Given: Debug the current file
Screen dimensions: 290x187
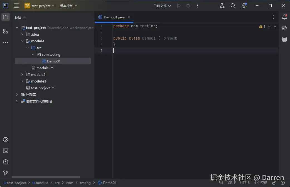Looking at the screenshot, I should click(x=188, y=6).
